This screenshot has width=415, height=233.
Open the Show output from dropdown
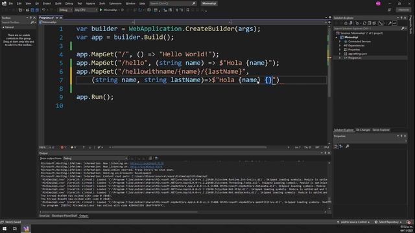pos(95,158)
